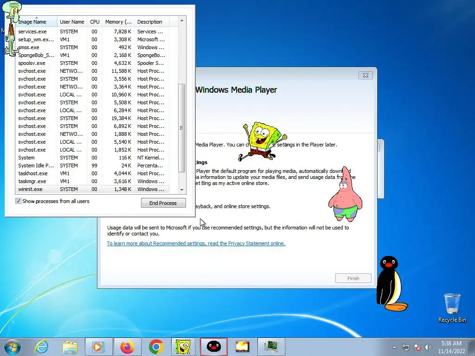
Task: Open Windows Explorer folder taskbar icon
Action: (x=70, y=347)
